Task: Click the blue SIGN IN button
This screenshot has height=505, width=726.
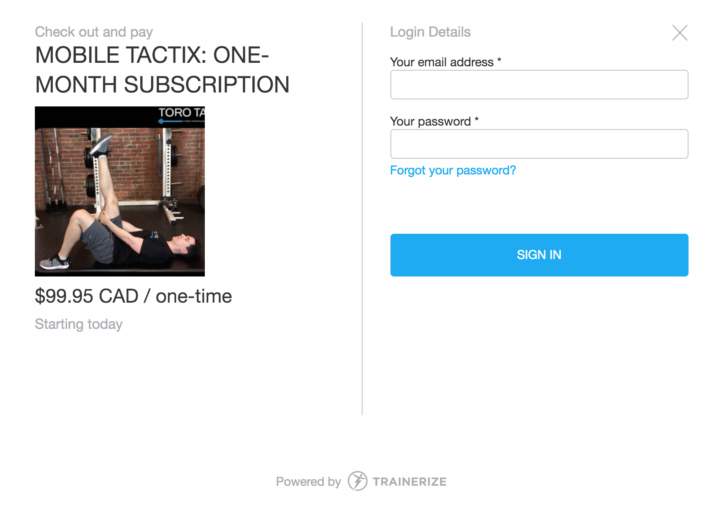Action: click(x=539, y=255)
